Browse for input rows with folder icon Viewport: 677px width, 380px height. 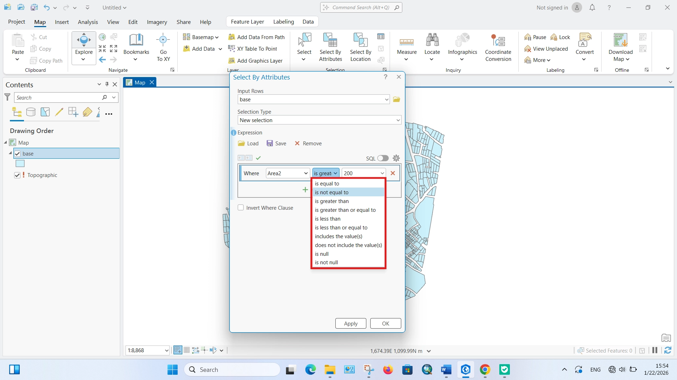click(x=396, y=100)
